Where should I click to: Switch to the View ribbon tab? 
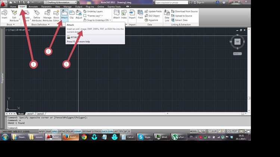[57, 7]
